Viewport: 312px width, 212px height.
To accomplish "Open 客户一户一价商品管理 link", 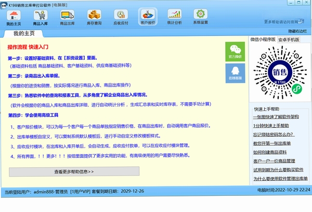I will tap(274, 161).
